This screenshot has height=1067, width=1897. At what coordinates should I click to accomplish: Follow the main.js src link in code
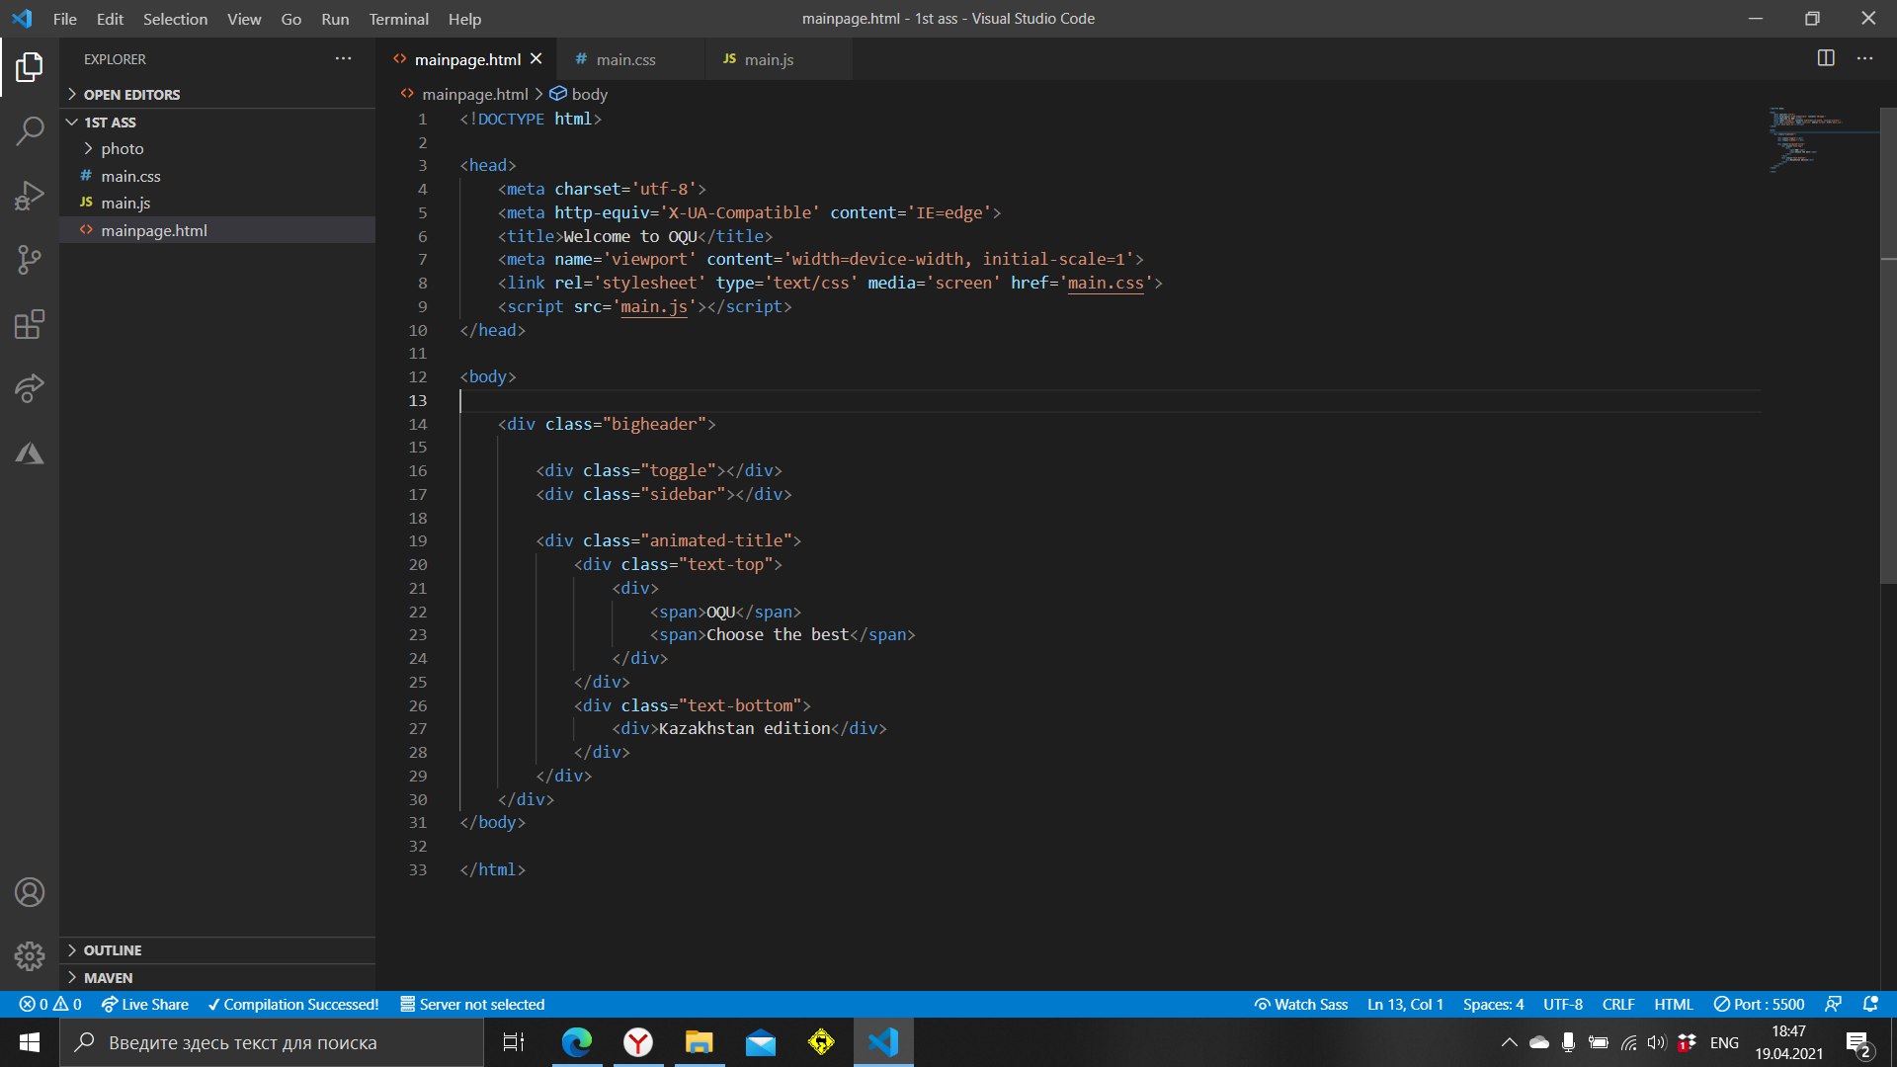[654, 307]
